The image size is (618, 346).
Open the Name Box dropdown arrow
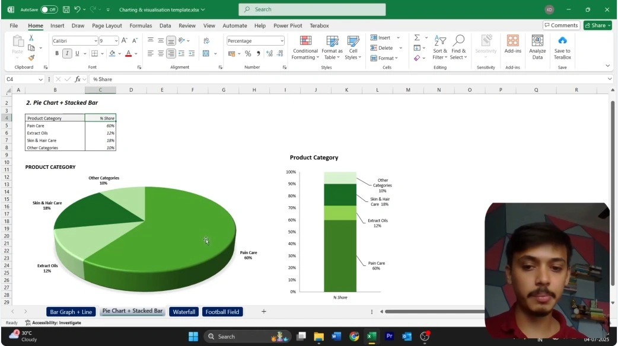[x=40, y=79]
